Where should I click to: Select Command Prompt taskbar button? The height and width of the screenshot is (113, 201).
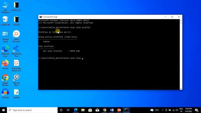[126, 110]
